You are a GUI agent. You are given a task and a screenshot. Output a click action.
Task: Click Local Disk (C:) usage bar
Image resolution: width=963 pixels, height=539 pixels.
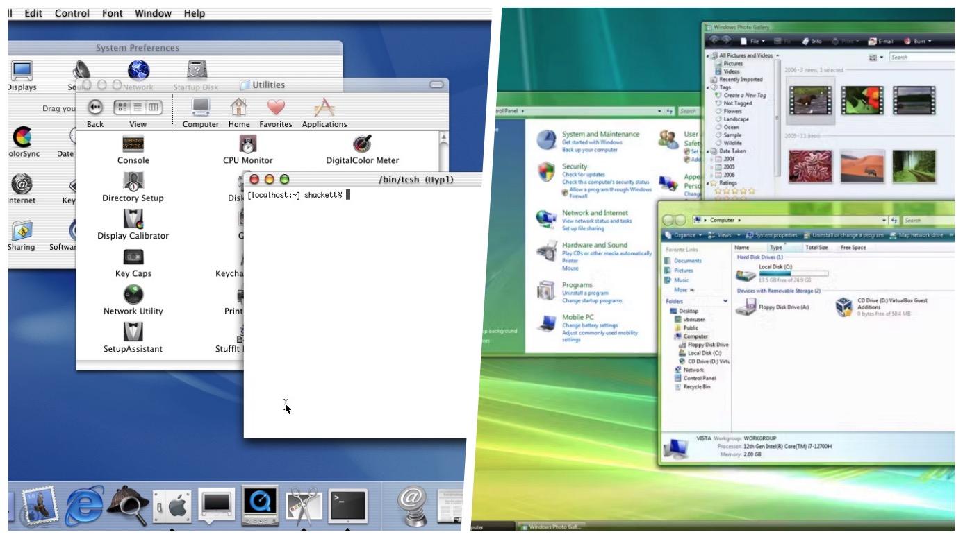click(793, 273)
